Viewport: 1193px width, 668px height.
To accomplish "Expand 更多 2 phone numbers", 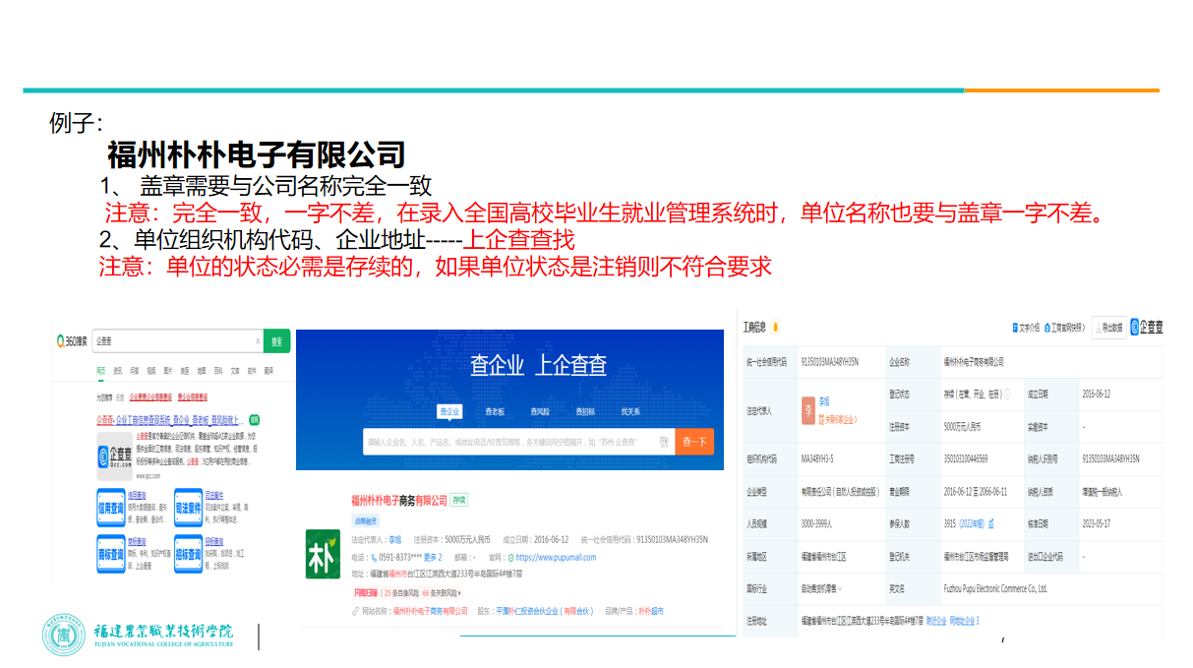I will (x=433, y=557).
